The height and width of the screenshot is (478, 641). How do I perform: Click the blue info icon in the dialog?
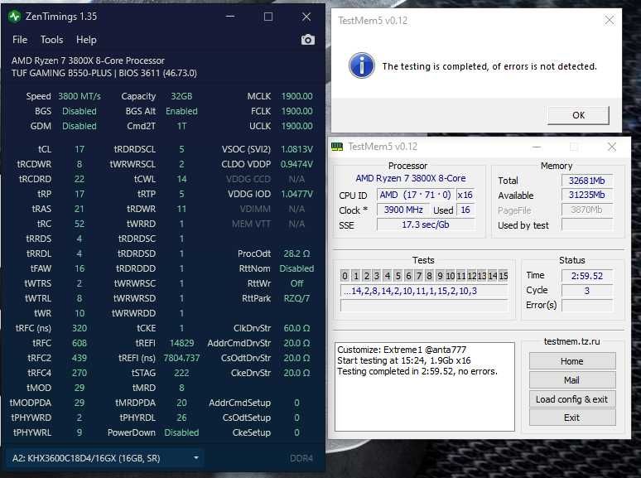(362, 65)
